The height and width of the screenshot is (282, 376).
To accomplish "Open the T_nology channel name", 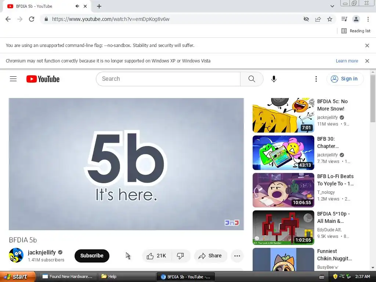I will (x=326, y=192).
